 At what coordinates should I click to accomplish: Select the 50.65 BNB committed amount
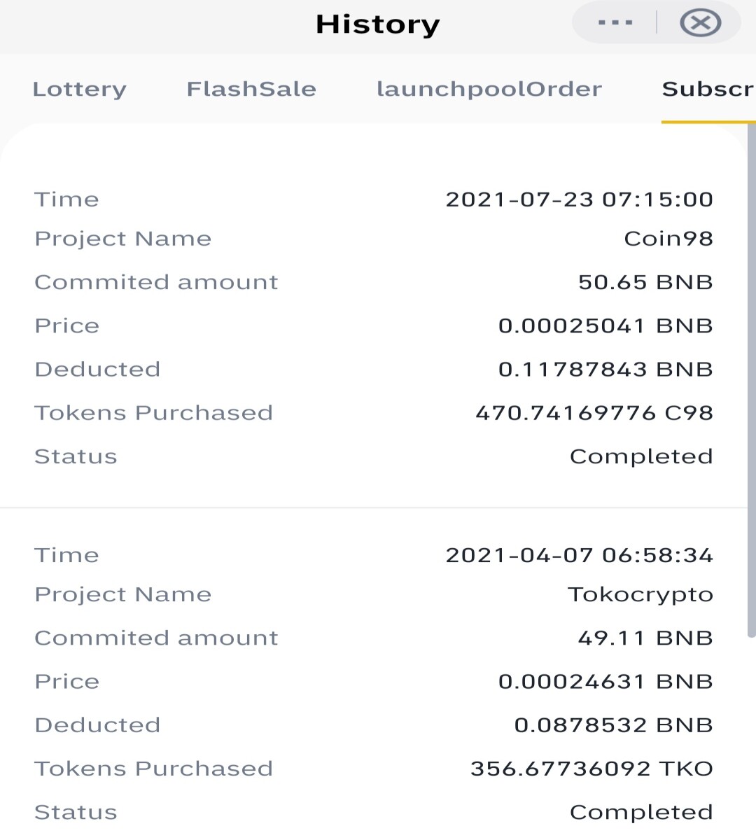(645, 282)
